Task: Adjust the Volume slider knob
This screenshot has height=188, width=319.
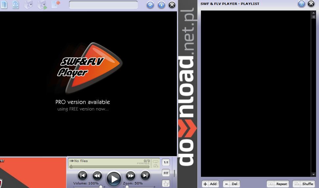Action: (x=101, y=187)
